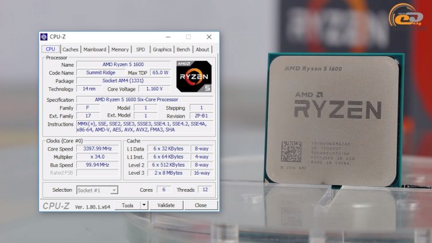Image resolution: width=432 pixels, height=243 pixels.
Task: Select the Memory tab
Action: (120, 49)
